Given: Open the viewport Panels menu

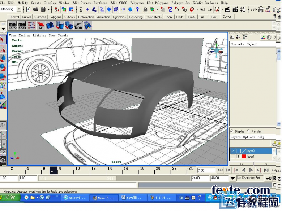Looking at the screenshot, I should coord(63,35).
